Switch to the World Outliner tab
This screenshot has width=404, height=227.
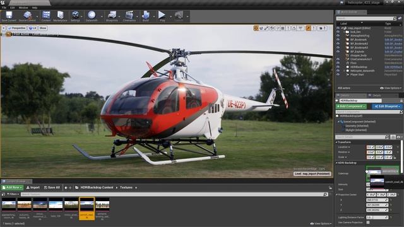pos(351,12)
